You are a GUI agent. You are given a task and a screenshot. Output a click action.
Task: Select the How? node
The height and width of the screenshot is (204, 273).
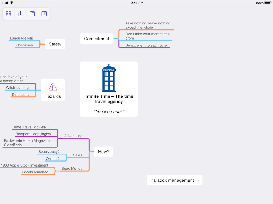(x=103, y=152)
